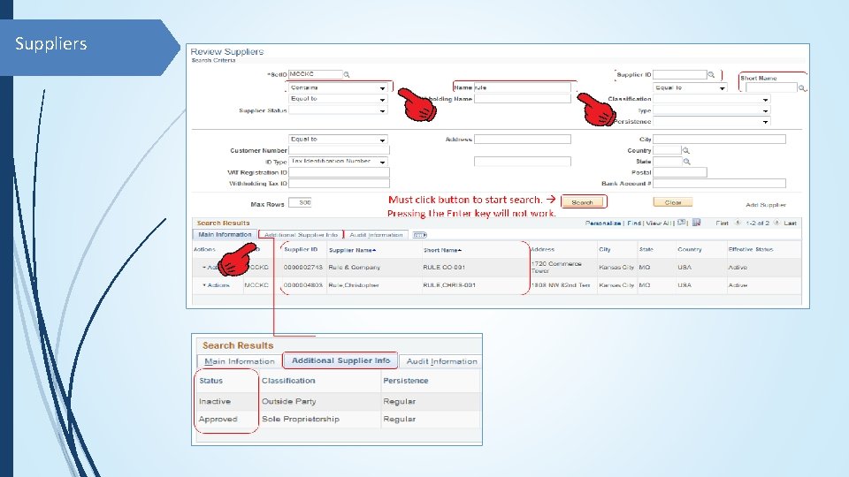Screen dimensions: 849x477
Task: Click the zoom results grid icon
Action: tap(682, 223)
